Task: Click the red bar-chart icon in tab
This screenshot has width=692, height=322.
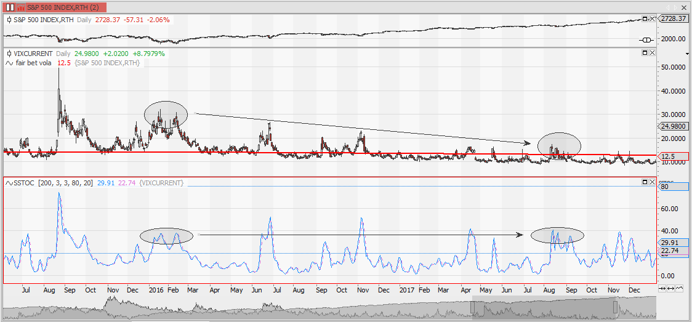Action: click(21, 7)
